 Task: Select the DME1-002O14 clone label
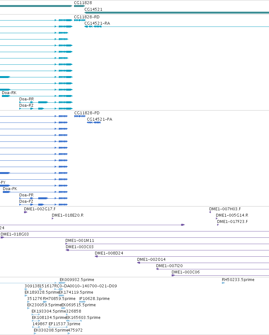point(151,259)
